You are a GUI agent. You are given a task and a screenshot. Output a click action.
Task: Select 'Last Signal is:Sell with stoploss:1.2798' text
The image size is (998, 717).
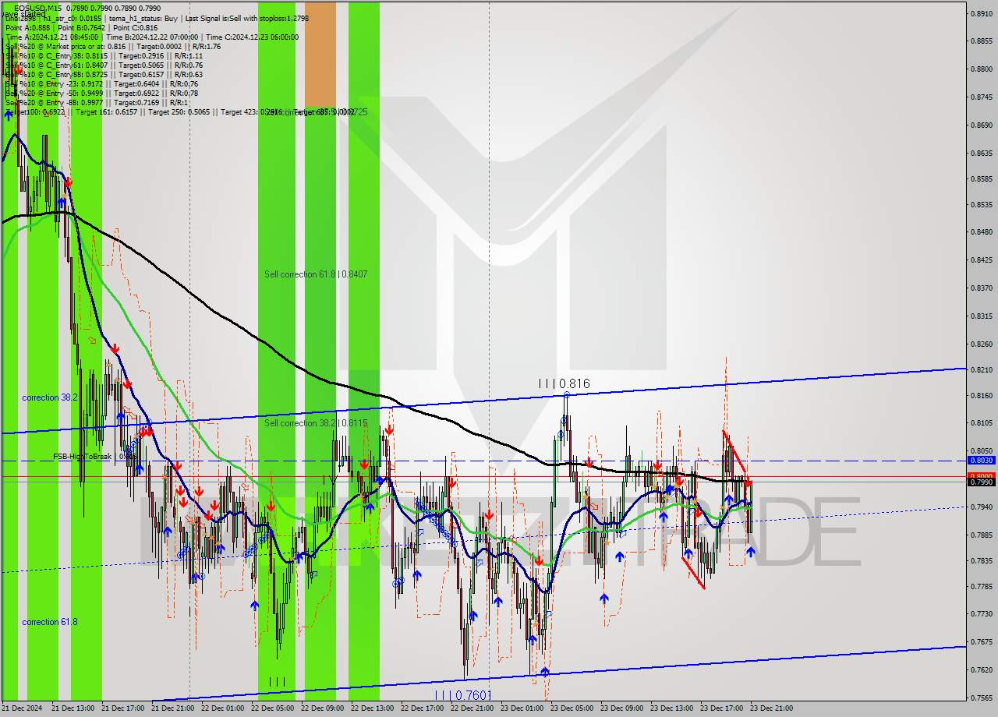coord(248,18)
